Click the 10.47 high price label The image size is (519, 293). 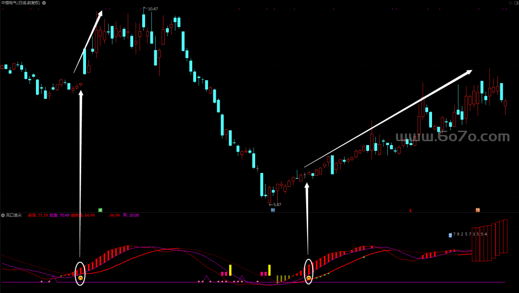152,9
